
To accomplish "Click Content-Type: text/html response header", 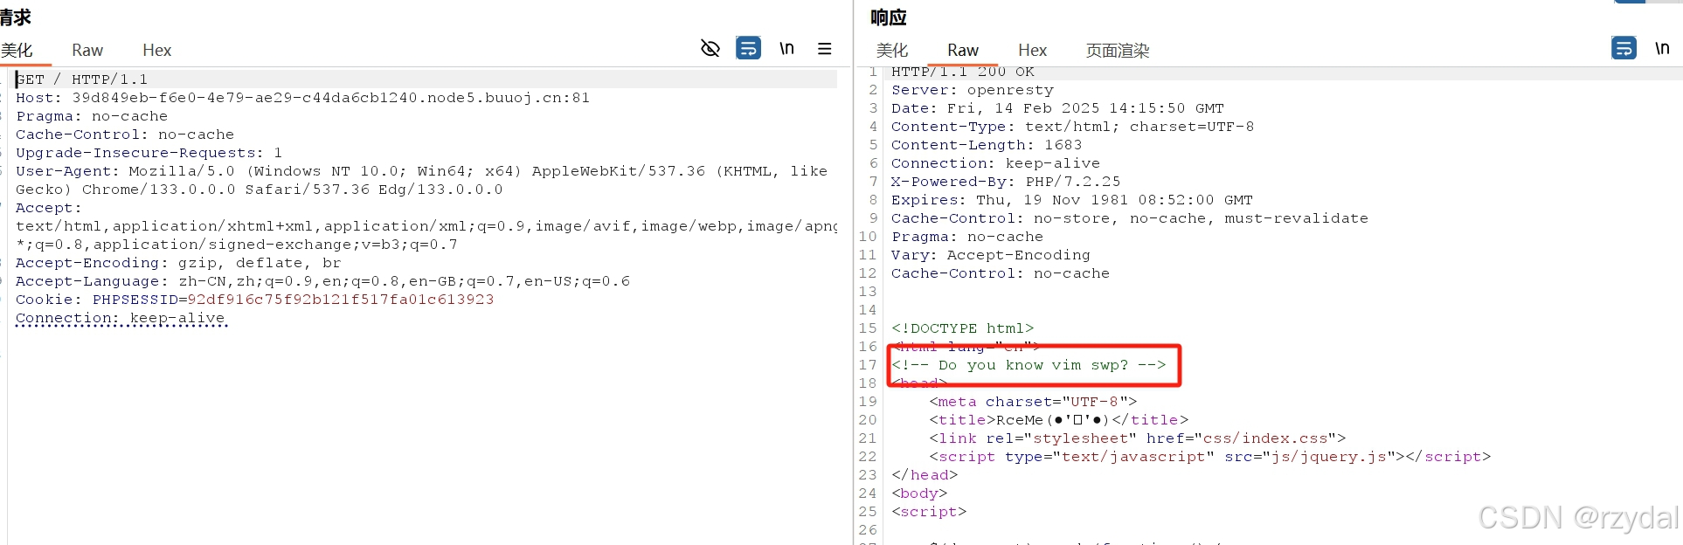I will pyautogui.click(x=1072, y=127).
